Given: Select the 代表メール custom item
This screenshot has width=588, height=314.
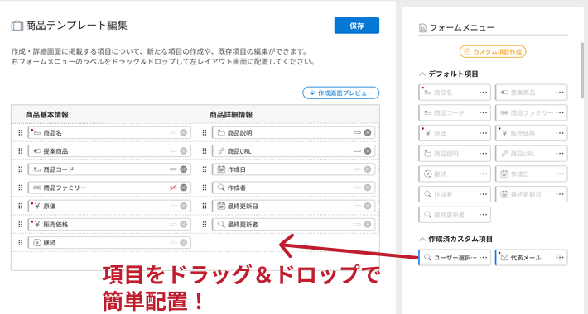Looking at the screenshot, I should 531,257.
